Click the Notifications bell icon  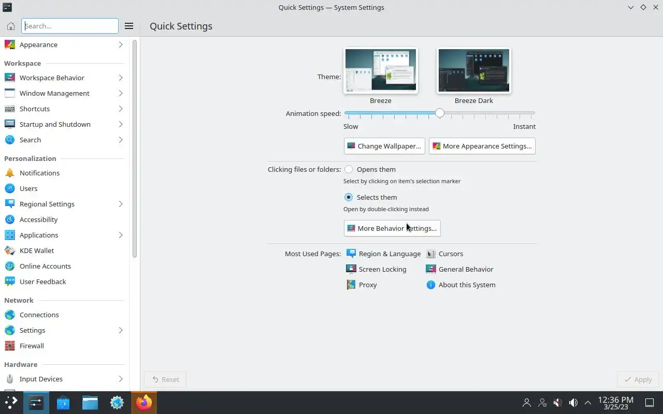10,173
